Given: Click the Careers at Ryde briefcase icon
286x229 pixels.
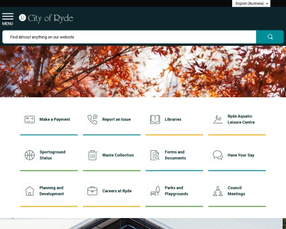Looking at the screenshot, I should coord(92,191).
